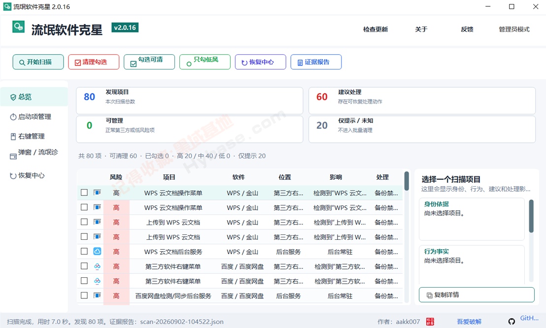Viewport: 546px width, 328px height.
Task: Click the 流氓软件克星 app logo in header
Action: click(18, 27)
